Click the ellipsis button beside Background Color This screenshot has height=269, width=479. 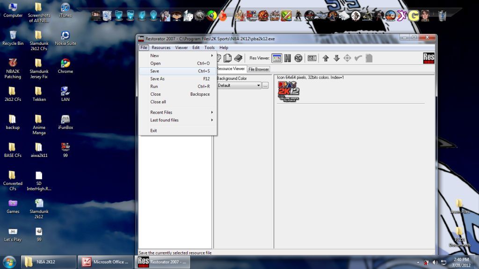coord(265,85)
